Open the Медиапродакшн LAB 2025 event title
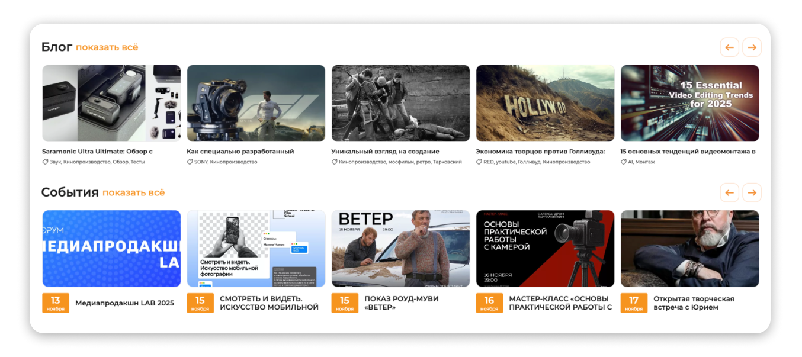The width and height of the screenshot is (802, 357). tap(124, 303)
